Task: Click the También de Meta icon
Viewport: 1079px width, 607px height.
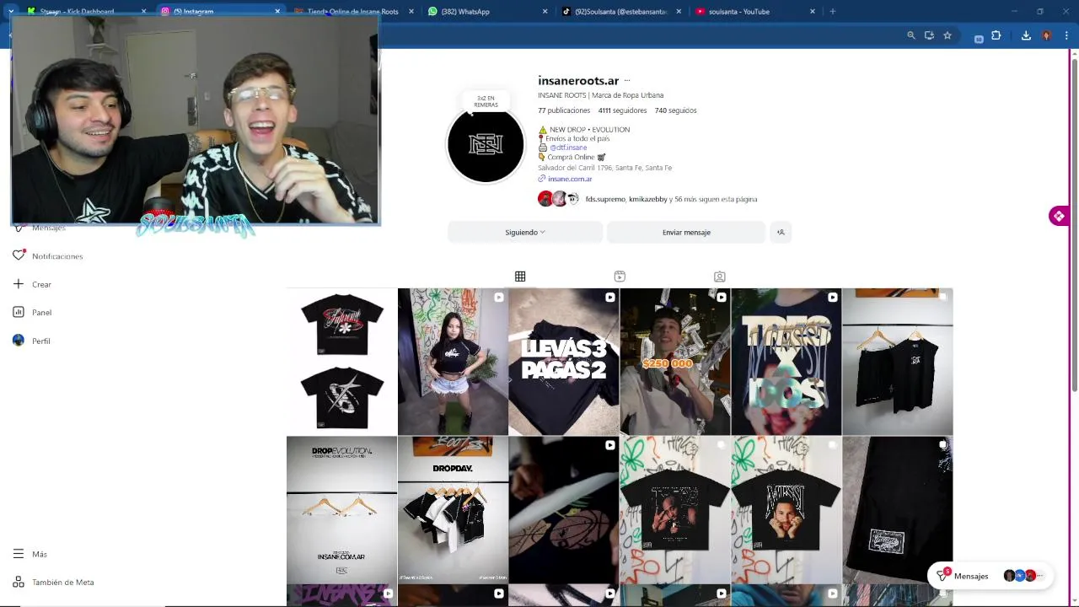Action: [19, 583]
